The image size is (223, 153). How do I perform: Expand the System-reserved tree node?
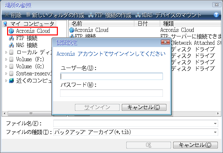6,73
